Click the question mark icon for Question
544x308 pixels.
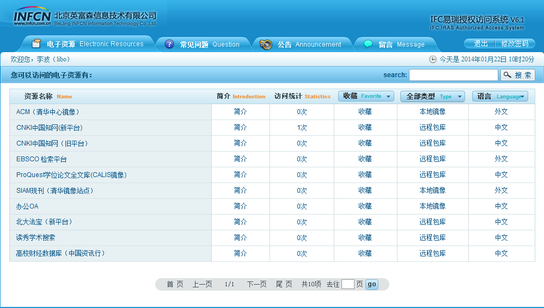(169, 45)
